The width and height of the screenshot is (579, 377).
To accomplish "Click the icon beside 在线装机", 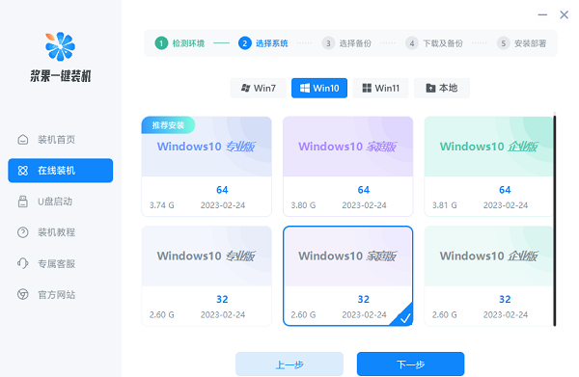I will (x=23, y=171).
